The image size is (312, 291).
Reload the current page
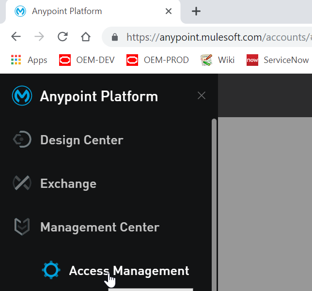coord(62,37)
